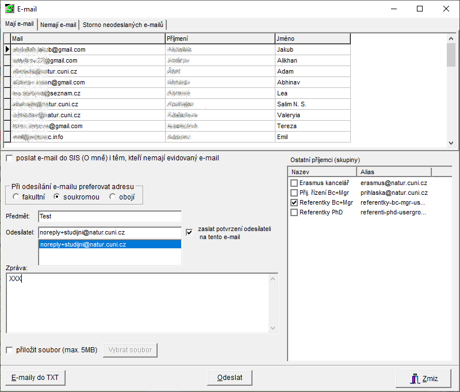Click the Alias column header
The width and height of the screenshot is (460, 392).
[x=393, y=171]
